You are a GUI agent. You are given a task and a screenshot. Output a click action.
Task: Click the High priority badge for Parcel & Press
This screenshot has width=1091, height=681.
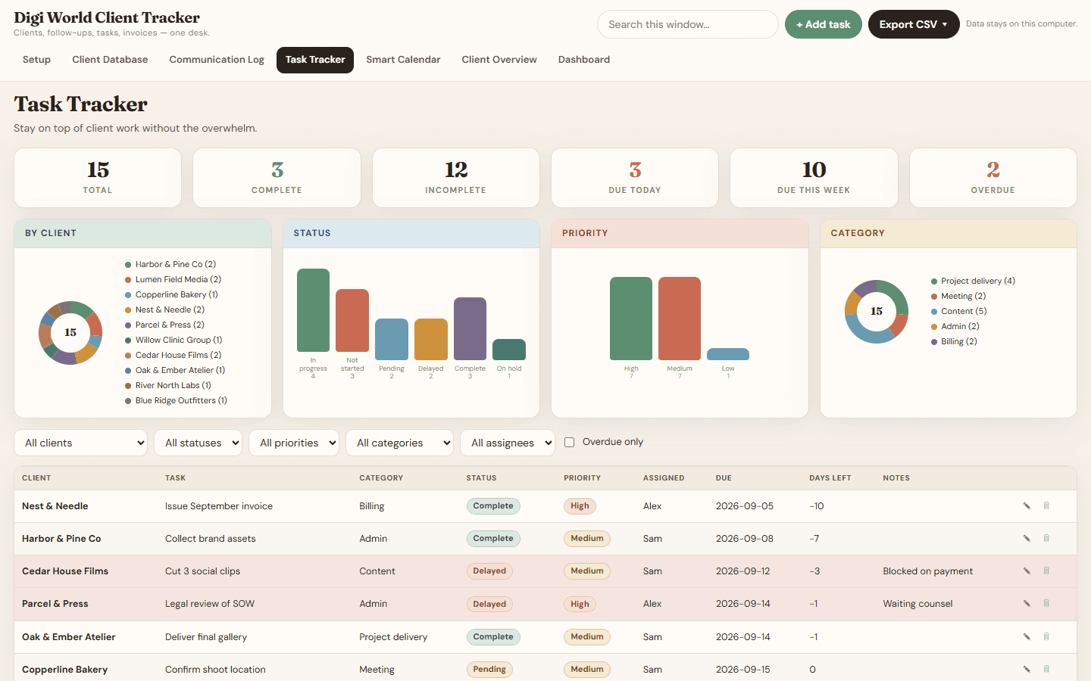[580, 604]
